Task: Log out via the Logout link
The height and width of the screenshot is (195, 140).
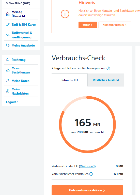Action: point(12,102)
